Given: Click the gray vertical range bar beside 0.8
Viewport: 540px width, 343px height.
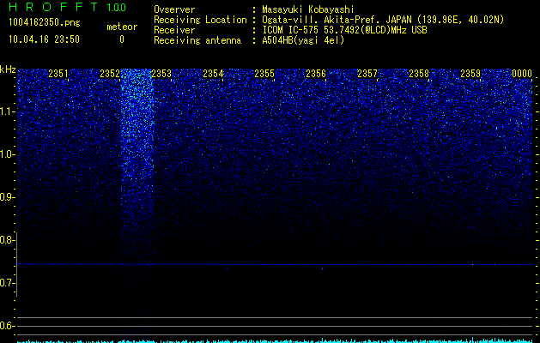Looking at the screenshot, I should [x=17, y=264].
